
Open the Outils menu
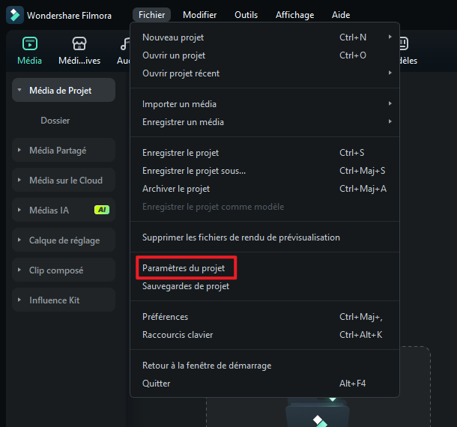246,15
